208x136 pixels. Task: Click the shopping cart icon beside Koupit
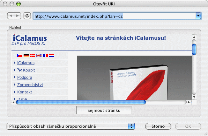20,70
